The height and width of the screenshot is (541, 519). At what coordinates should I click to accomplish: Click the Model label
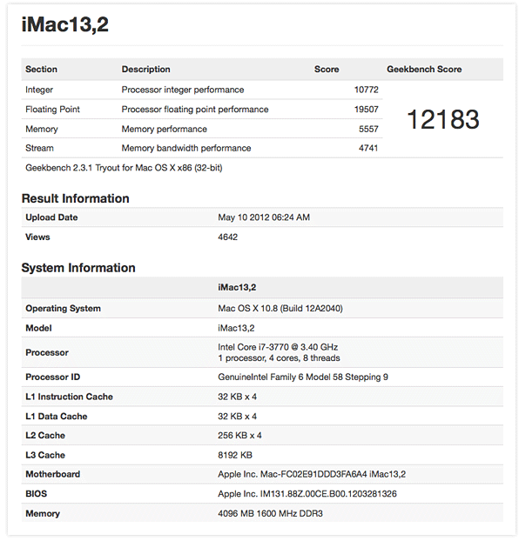click(38, 328)
